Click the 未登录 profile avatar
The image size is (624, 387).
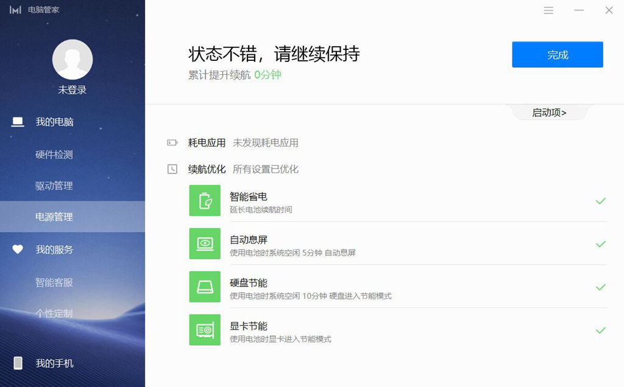point(73,60)
